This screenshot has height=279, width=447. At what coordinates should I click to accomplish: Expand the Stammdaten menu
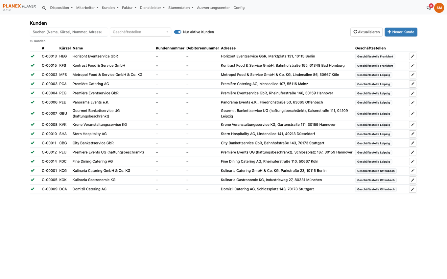181,8
